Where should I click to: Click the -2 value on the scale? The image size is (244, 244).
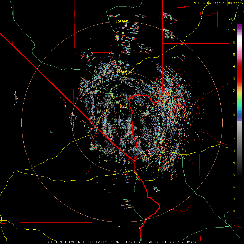[233, 139]
